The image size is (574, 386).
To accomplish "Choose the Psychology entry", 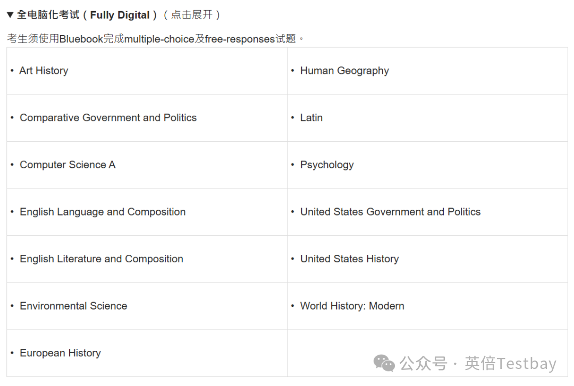I will (x=327, y=165).
